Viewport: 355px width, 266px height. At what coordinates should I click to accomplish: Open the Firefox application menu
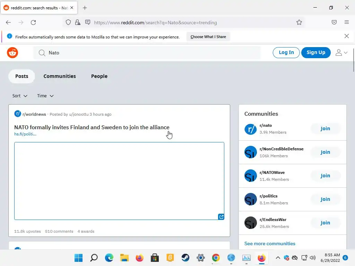point(347,22)
